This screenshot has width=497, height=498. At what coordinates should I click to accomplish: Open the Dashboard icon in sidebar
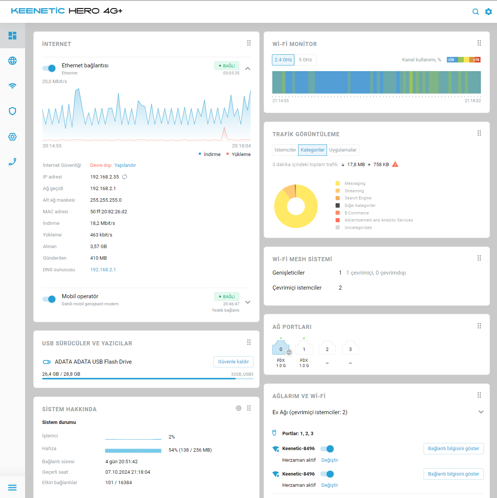(x=12, y=36)
